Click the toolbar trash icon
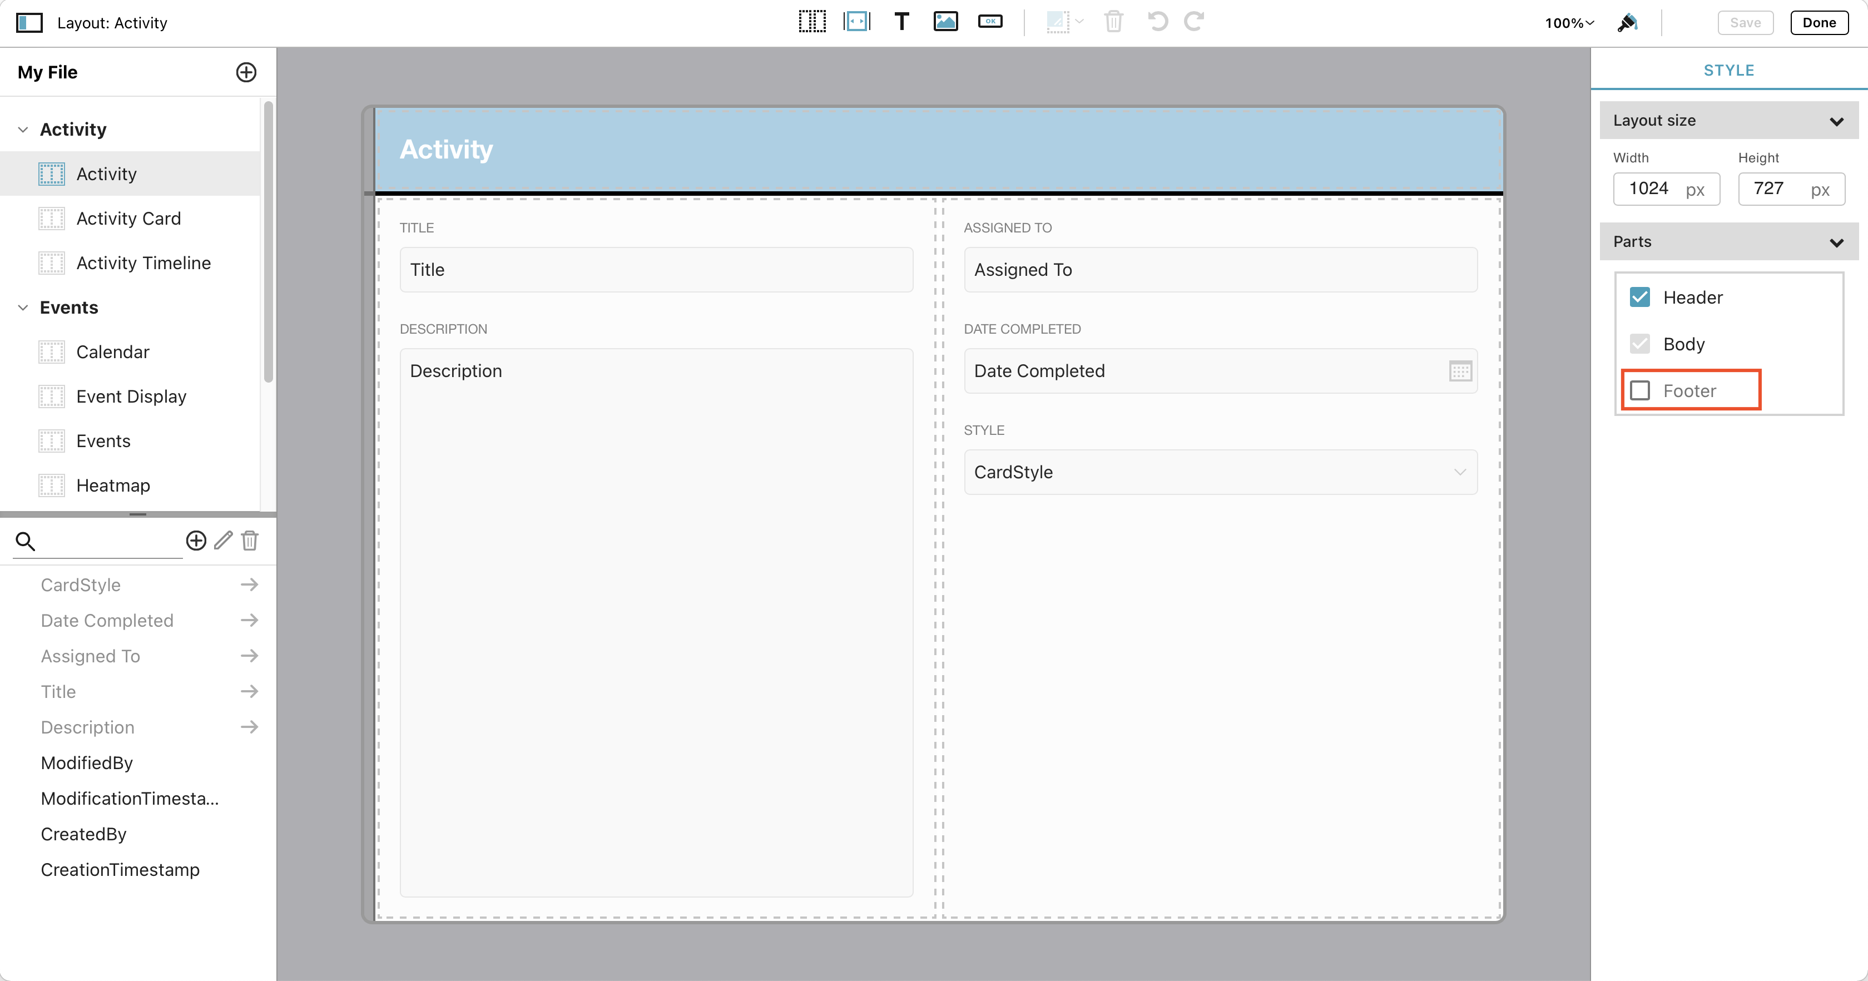1868x981 pixels. (x=1114, y=22)
